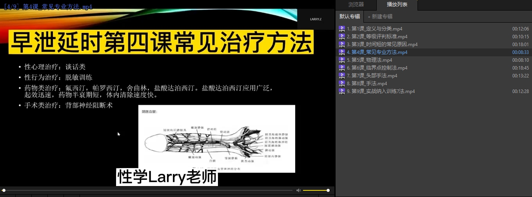This screenshot has height=197, width=532.
Task: Click MP4 icon of 第8课_手法
Action: tap(342, 84)
